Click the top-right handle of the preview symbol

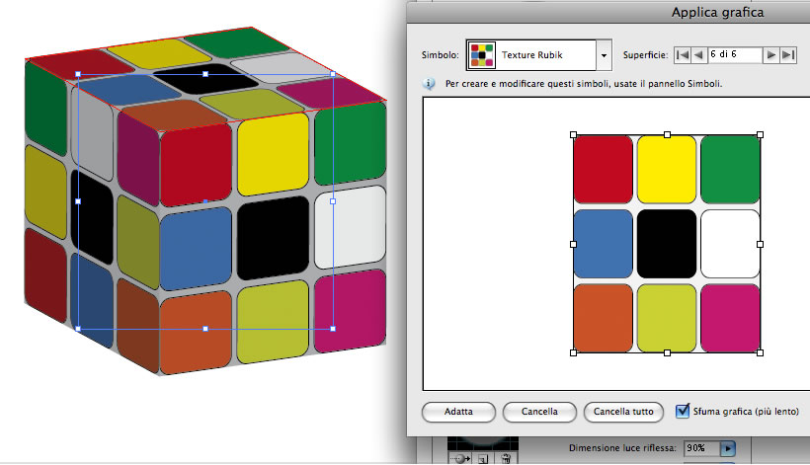click(x=760, y=134)
